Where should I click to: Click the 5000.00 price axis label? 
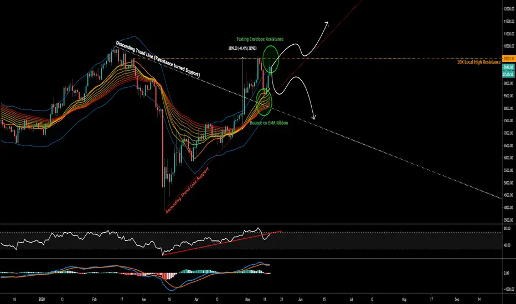(509, 183)
